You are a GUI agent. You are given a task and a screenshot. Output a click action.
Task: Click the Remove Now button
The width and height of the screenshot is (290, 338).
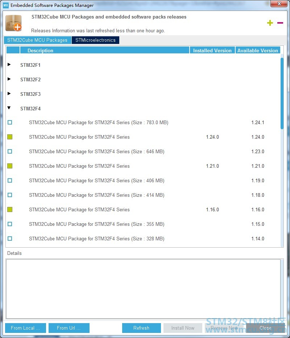coord(224,328)
